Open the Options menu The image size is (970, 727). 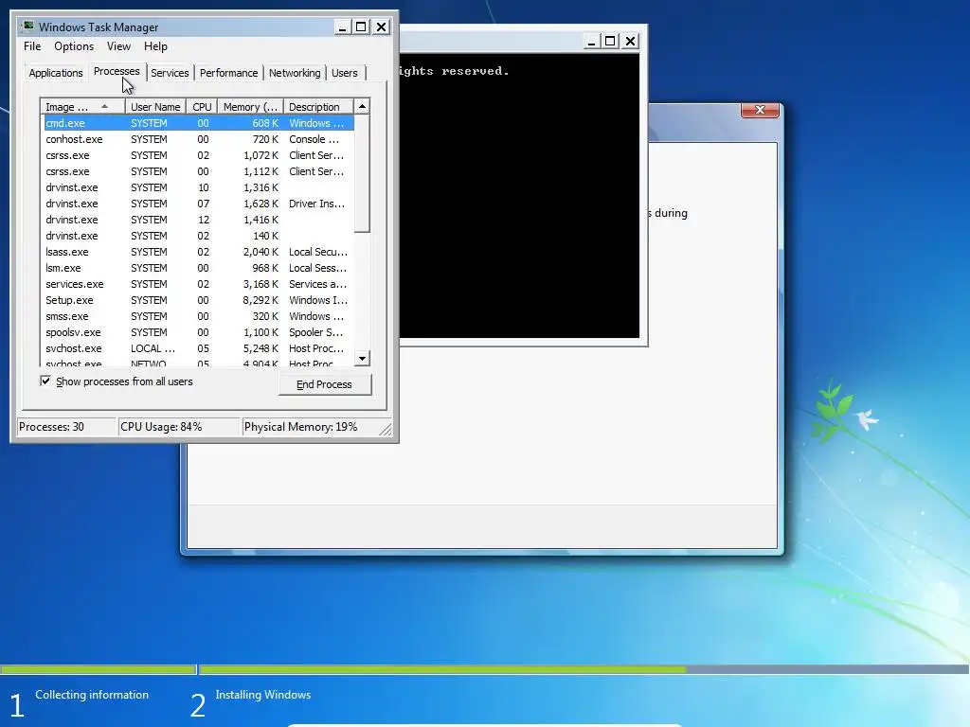(74, 46)
